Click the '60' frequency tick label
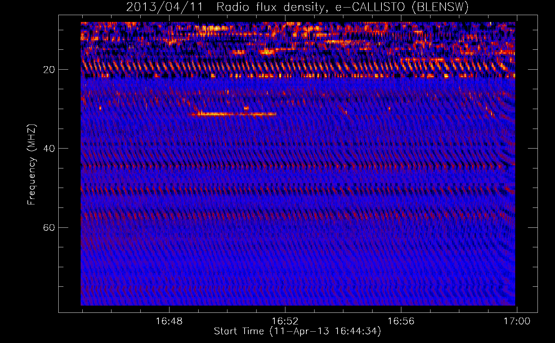555x343 pixels. (x=49, y=227)
